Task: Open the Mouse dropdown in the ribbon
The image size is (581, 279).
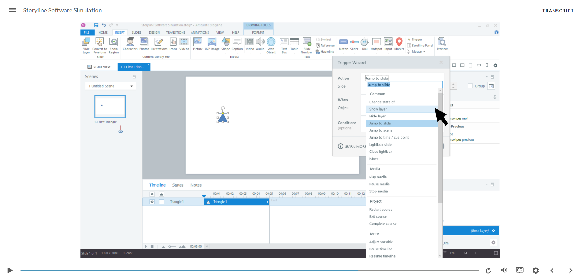Action: pyautogui.click(x=424, y=52)
